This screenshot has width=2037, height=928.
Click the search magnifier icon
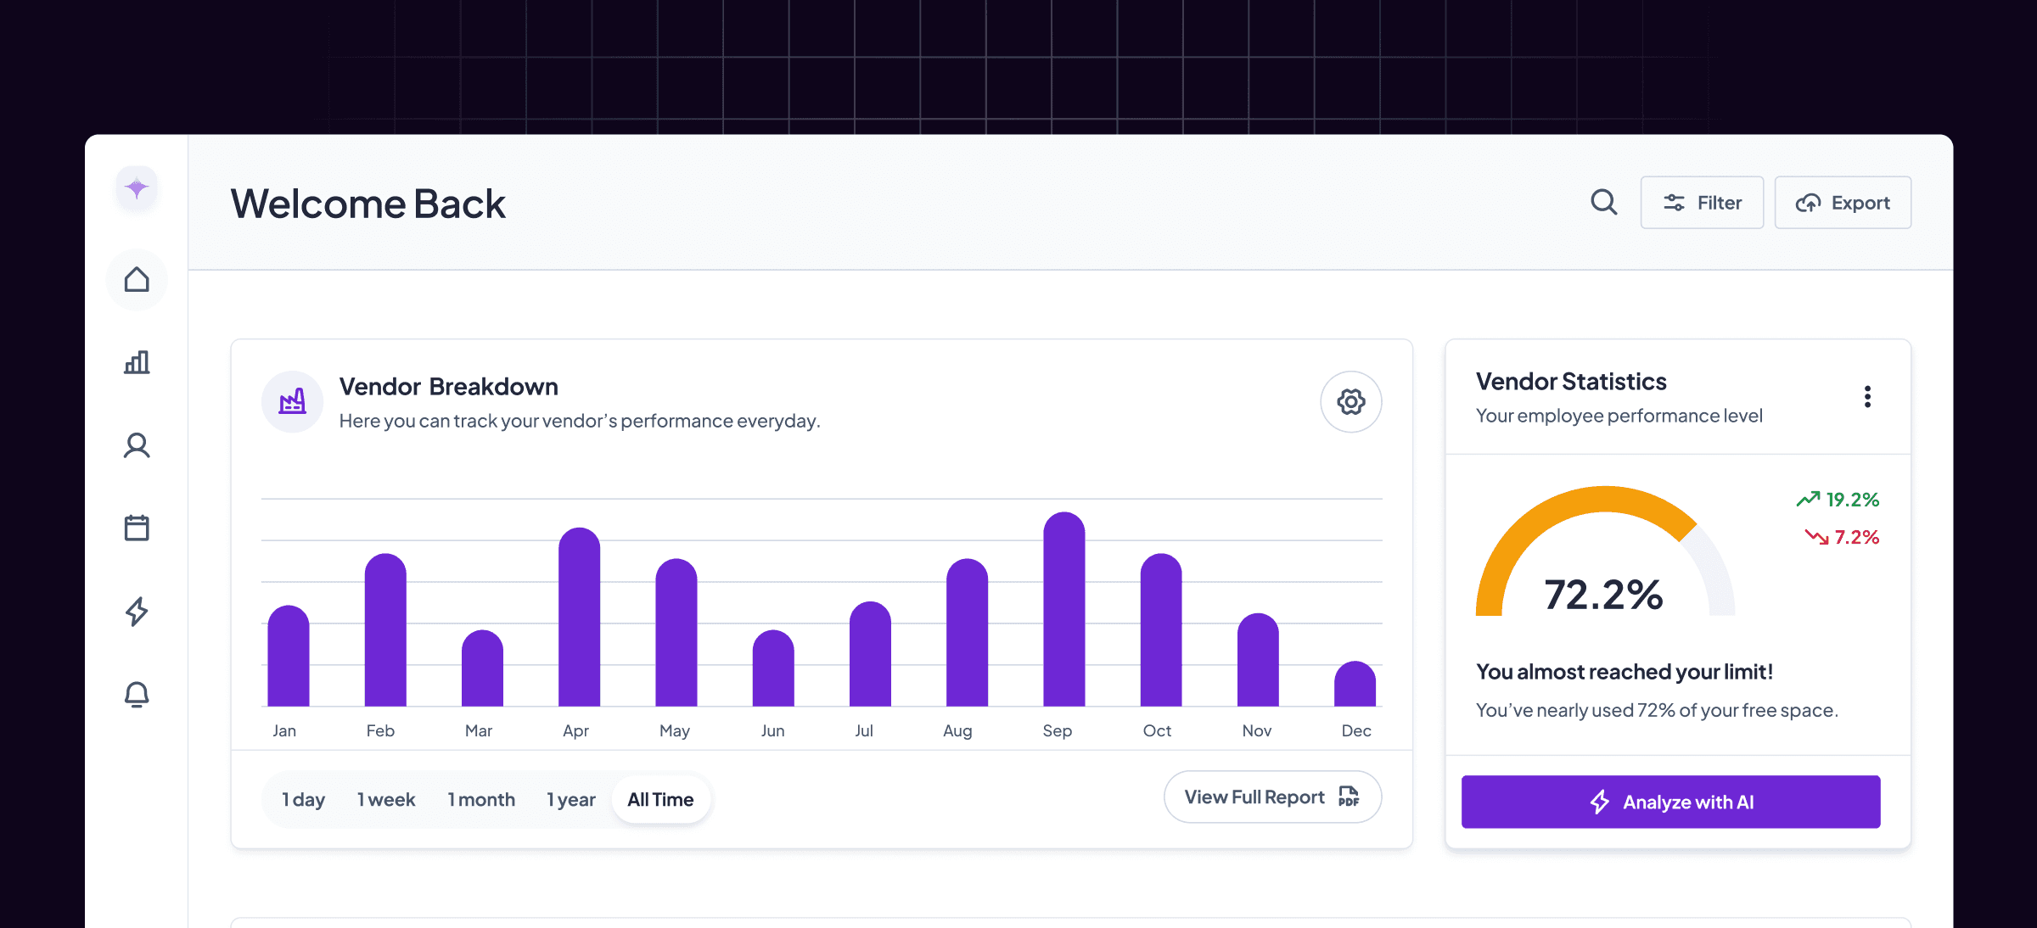coord(1603,203)
